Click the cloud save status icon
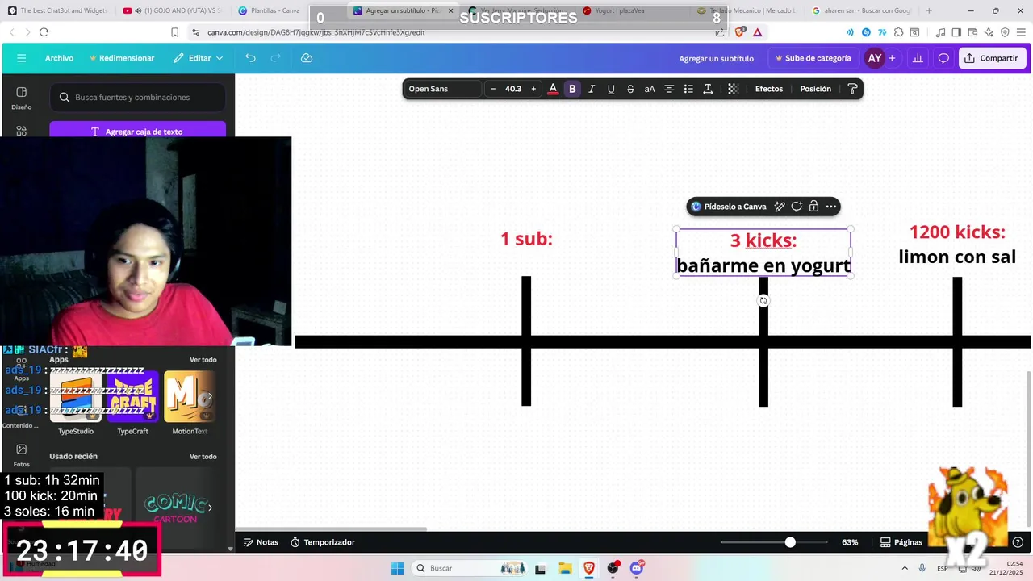This screenshot has width=1033, height=581. point(307,58)
